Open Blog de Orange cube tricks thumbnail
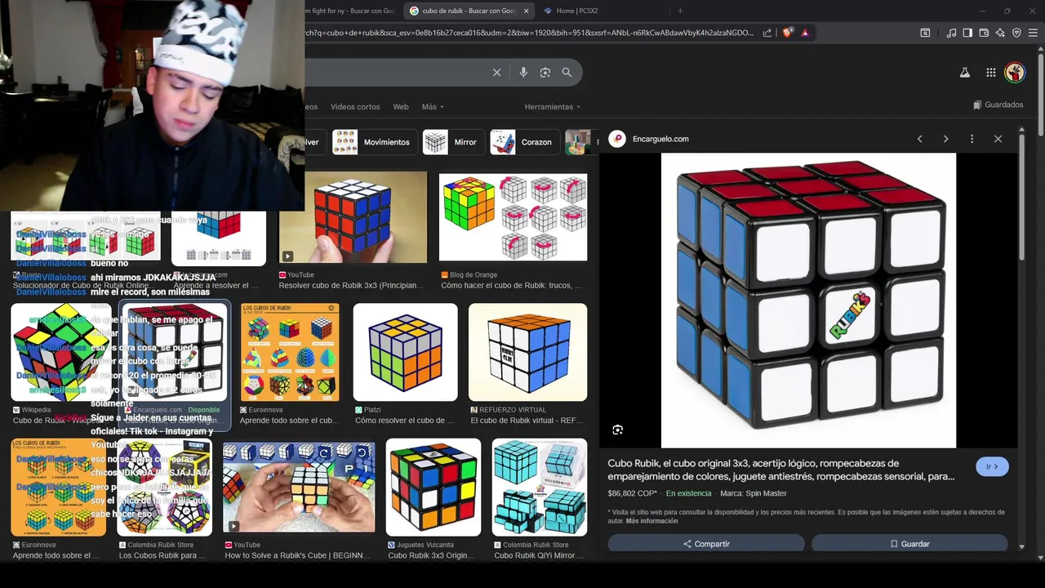Image resolution: width=1045 pixels, height=588 pixels. 513,217
